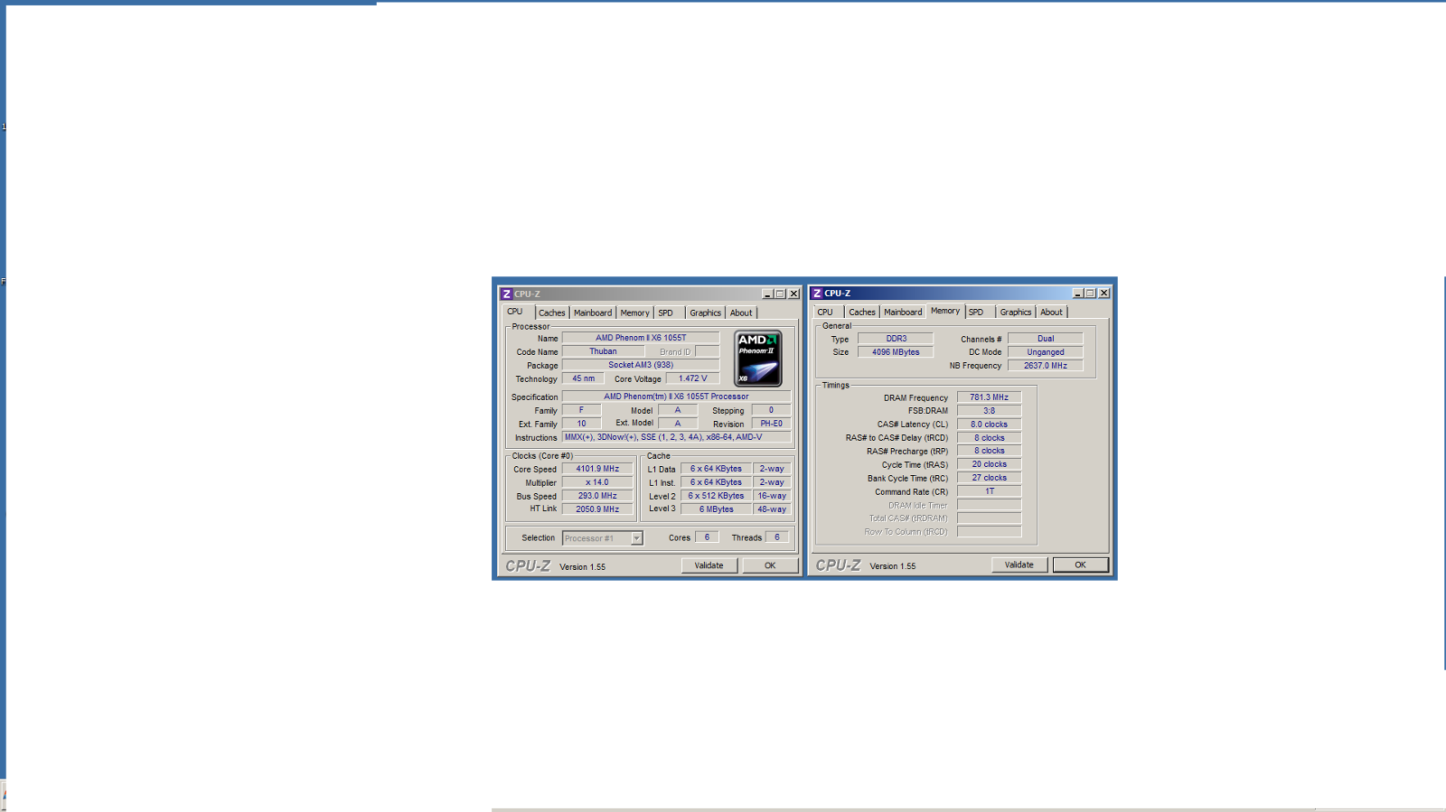Close the right CPU-Z window
Image resolution: width=1446 pixels, height=812 pixels.
[x=1103, y=294]
